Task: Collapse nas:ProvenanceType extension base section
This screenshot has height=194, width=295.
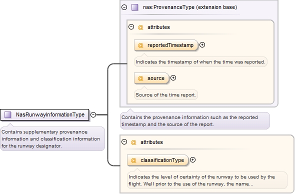Action: [x=124, y=7]
